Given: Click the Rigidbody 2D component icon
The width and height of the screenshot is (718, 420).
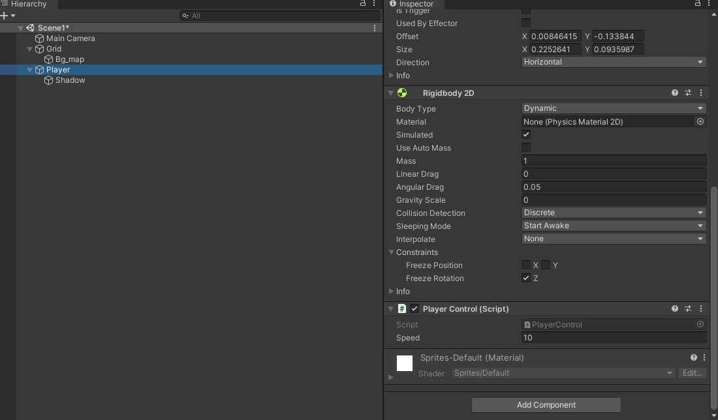Looking at the screenshot, I should coord(402,93).
